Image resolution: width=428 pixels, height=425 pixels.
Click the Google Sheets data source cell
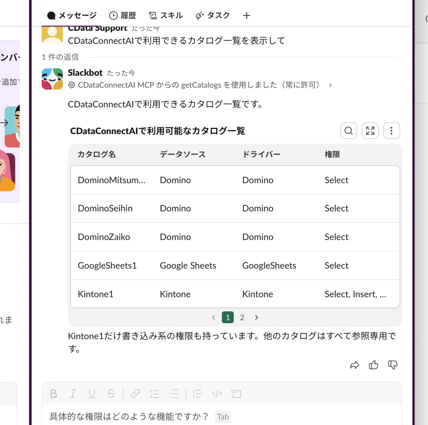coord(188,266)
